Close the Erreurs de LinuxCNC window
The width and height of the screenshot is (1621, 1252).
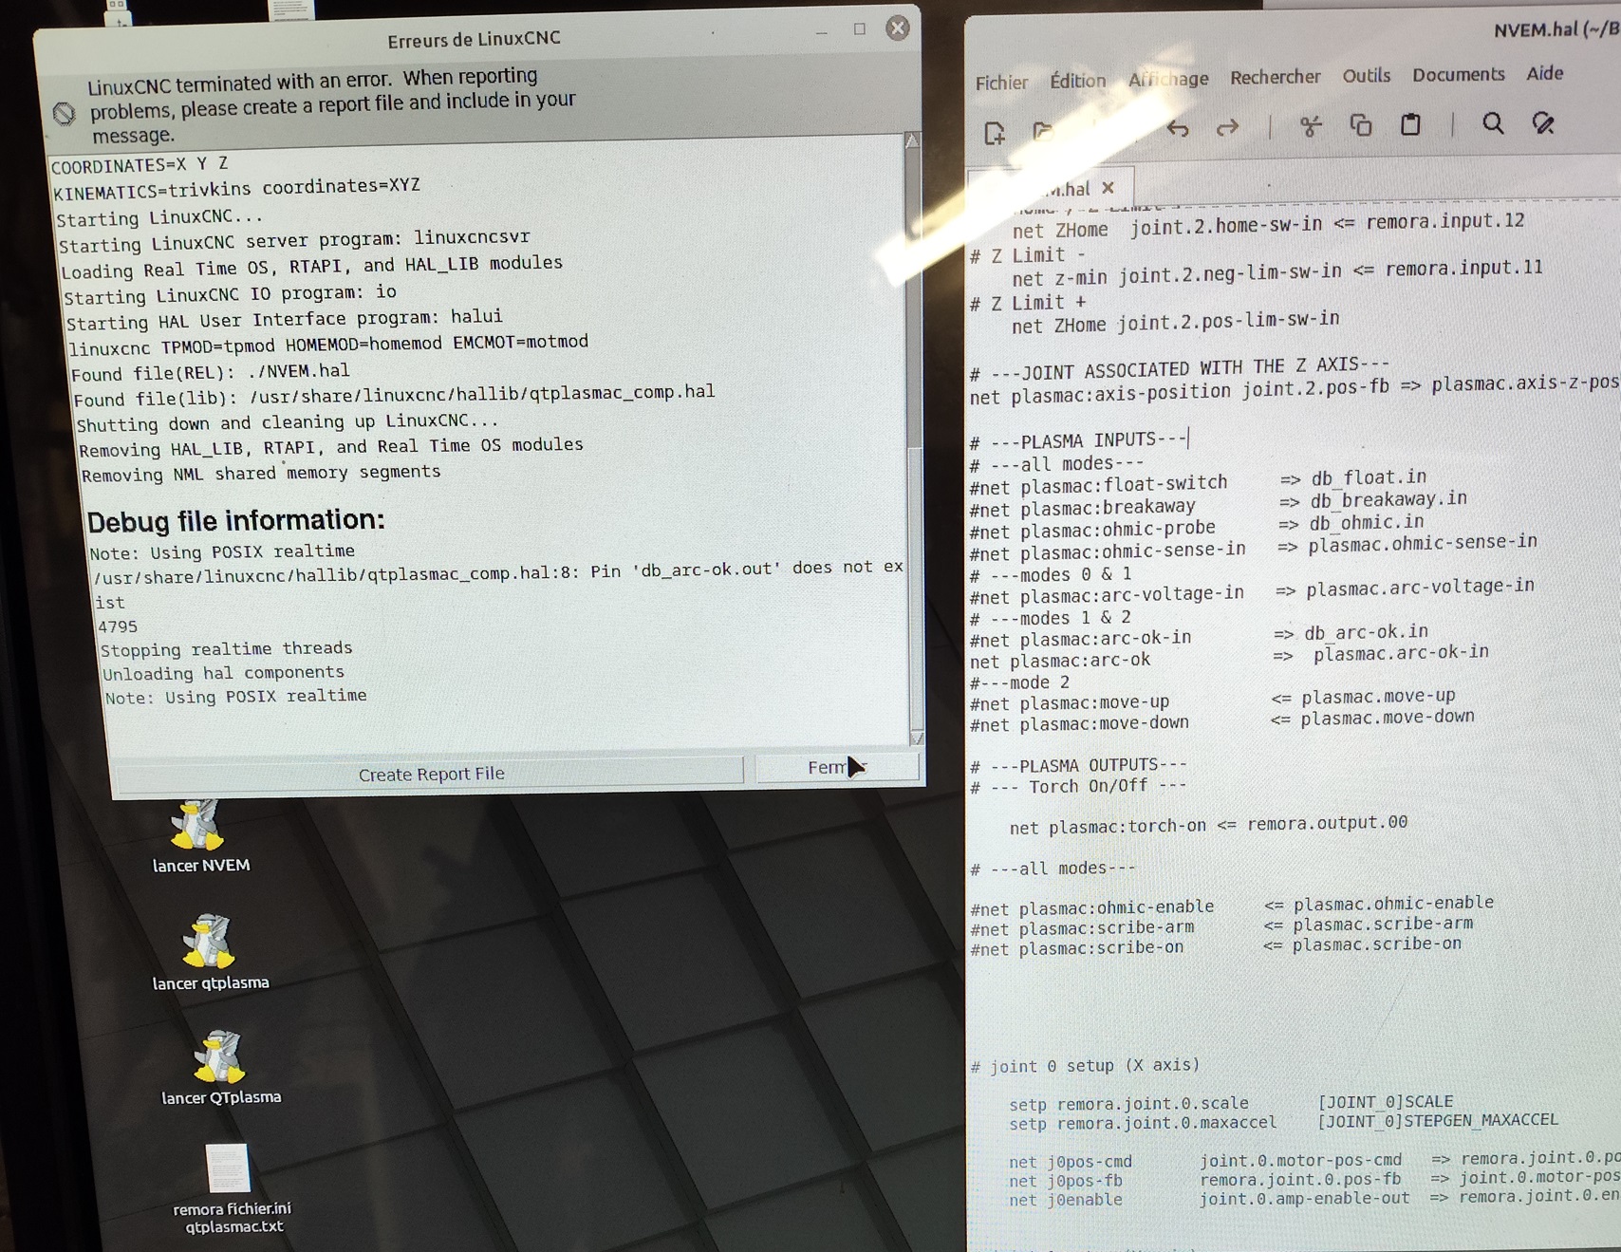[897, 28]
